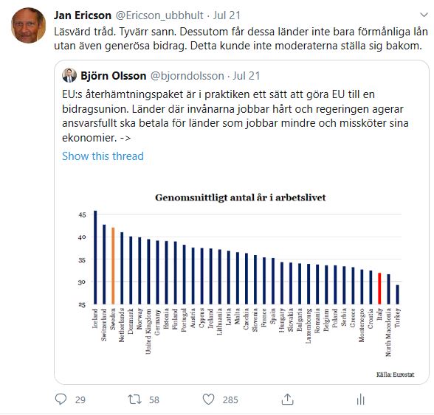Expand the tweet options chevron menu
Screen dimensions: 434x415
tap(424, 15)
